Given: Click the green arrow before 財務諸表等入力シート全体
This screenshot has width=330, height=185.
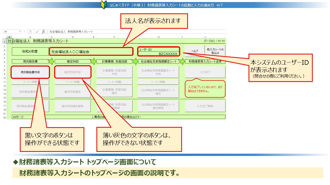Looking at the screenshot, I should [182, 62].
